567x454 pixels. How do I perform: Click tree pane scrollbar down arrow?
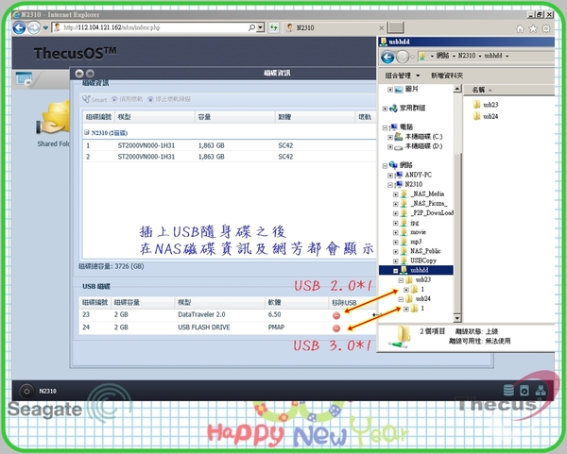(x=457, y=318)
